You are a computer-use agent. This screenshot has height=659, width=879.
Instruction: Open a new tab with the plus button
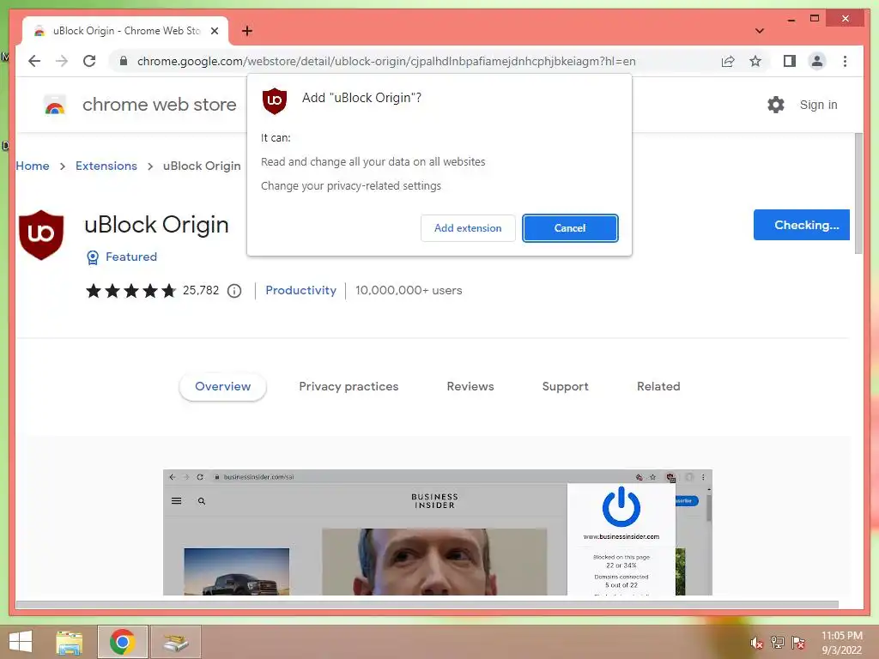[247, 31]
